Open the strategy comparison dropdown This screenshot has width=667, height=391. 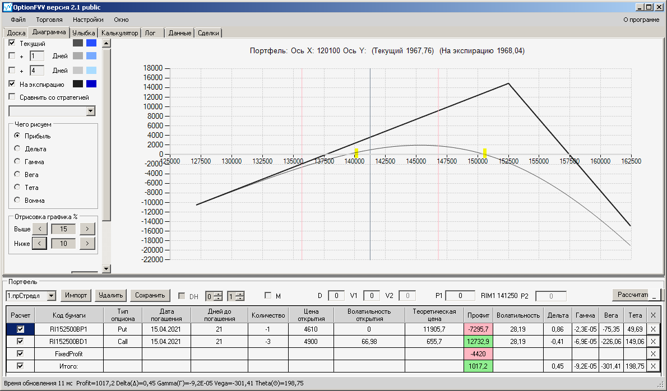[x=91, y=111]
